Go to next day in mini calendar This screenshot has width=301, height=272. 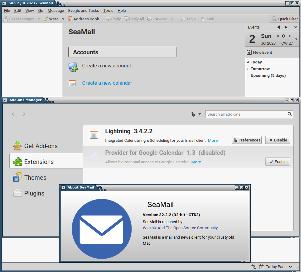[x=290, y=36]
